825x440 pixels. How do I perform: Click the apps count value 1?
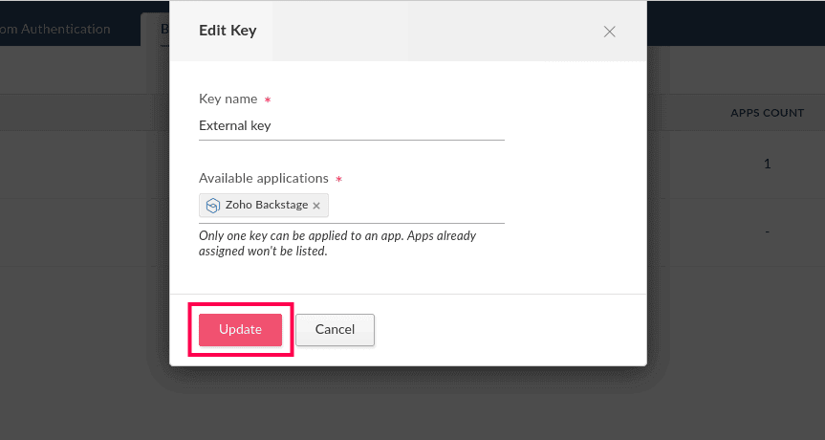pos(767,165)
